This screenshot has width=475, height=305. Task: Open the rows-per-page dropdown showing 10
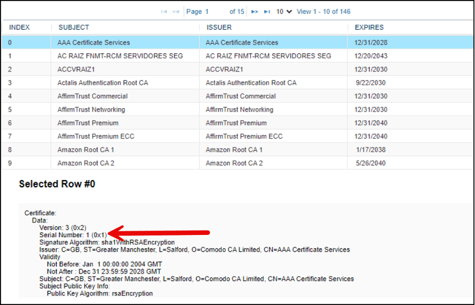click(284, 12)
